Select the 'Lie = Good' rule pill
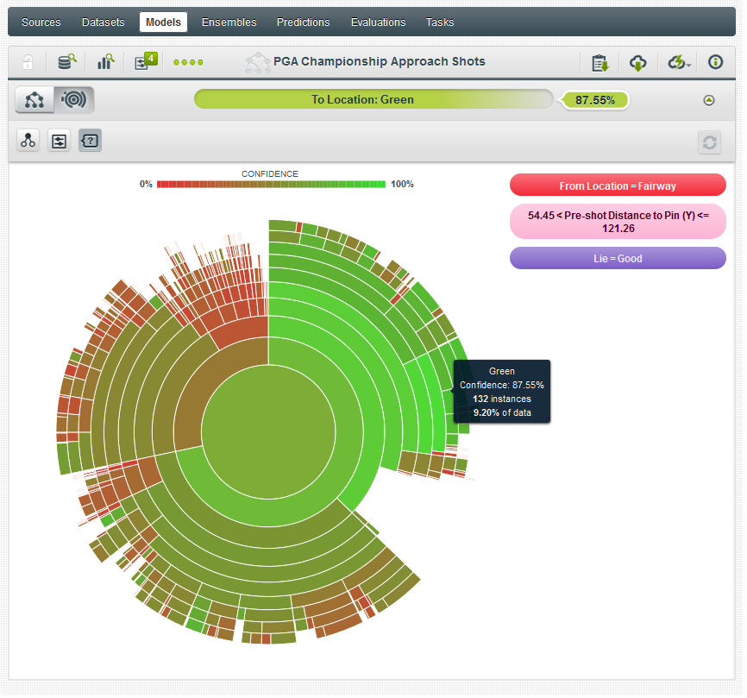The height and width of the screenshot is (698, 747). [618, 258]
